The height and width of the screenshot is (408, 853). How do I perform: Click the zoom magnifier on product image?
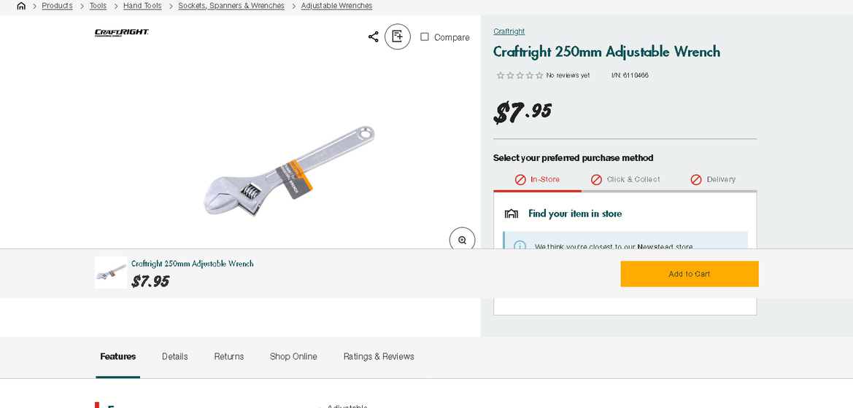click(462, 240)
